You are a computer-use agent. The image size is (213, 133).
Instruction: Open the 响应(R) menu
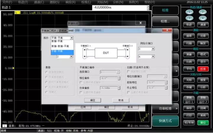70,2
